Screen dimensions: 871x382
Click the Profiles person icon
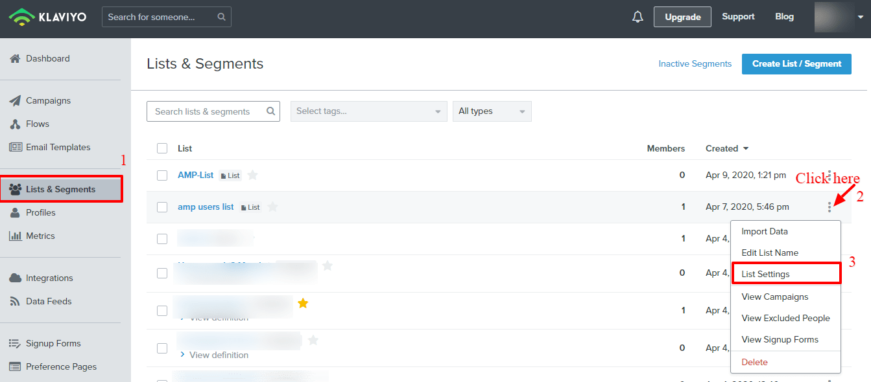(x=15, y=212)
